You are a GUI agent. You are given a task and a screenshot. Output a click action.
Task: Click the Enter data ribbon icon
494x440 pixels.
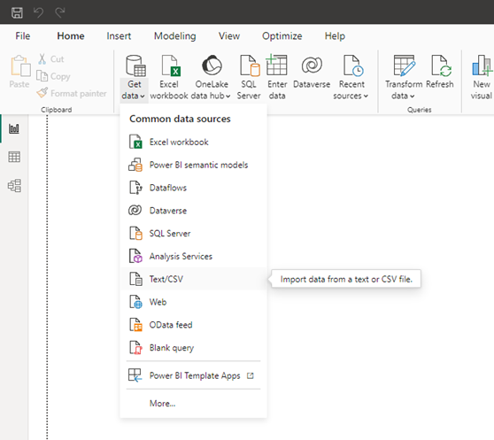coord(277,77)
